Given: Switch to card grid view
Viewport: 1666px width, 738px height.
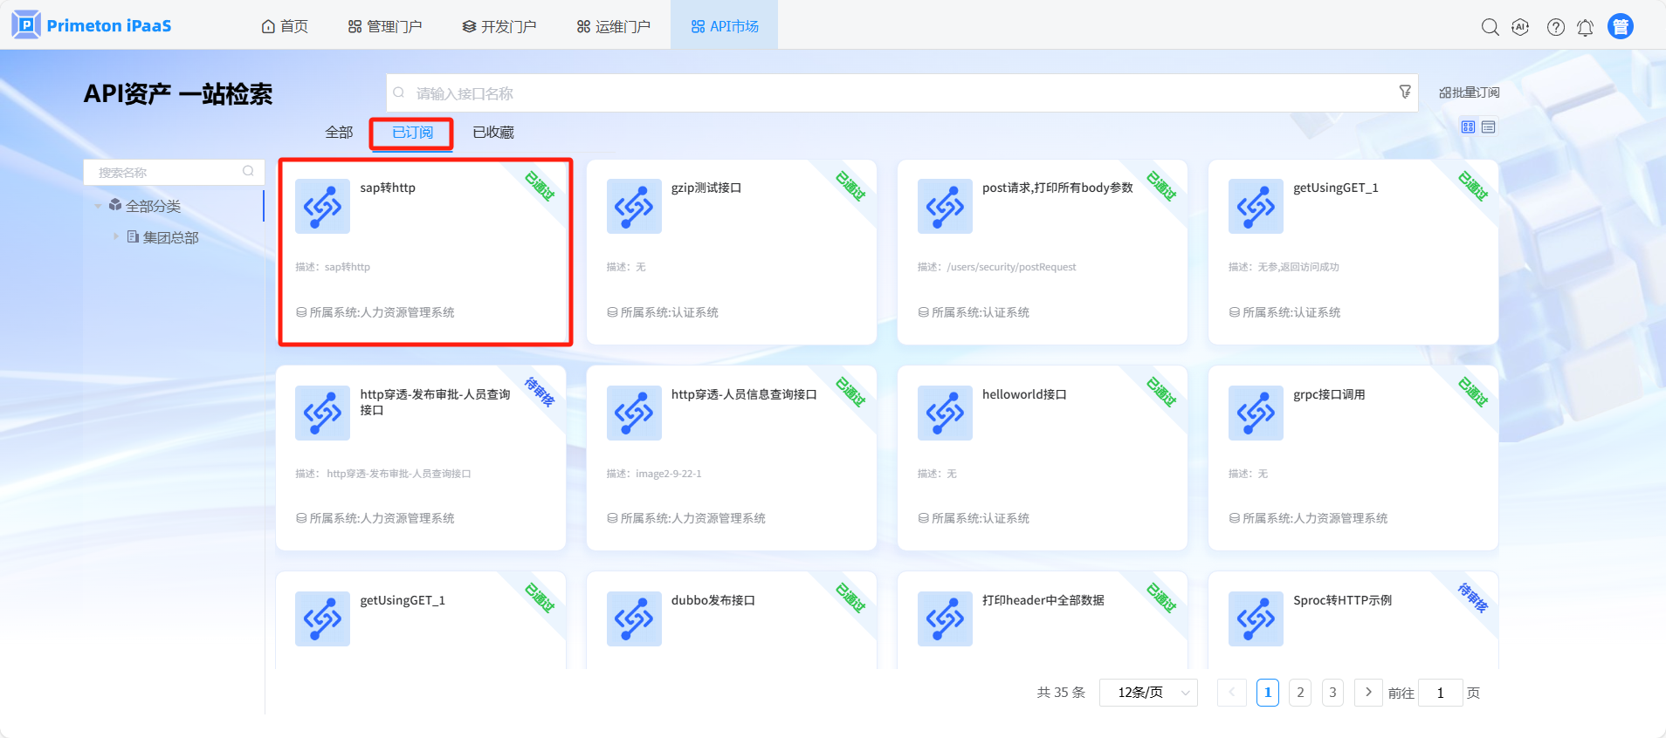Looking at the screenshot, I should pyautogui.click(x=1468, y=127).
